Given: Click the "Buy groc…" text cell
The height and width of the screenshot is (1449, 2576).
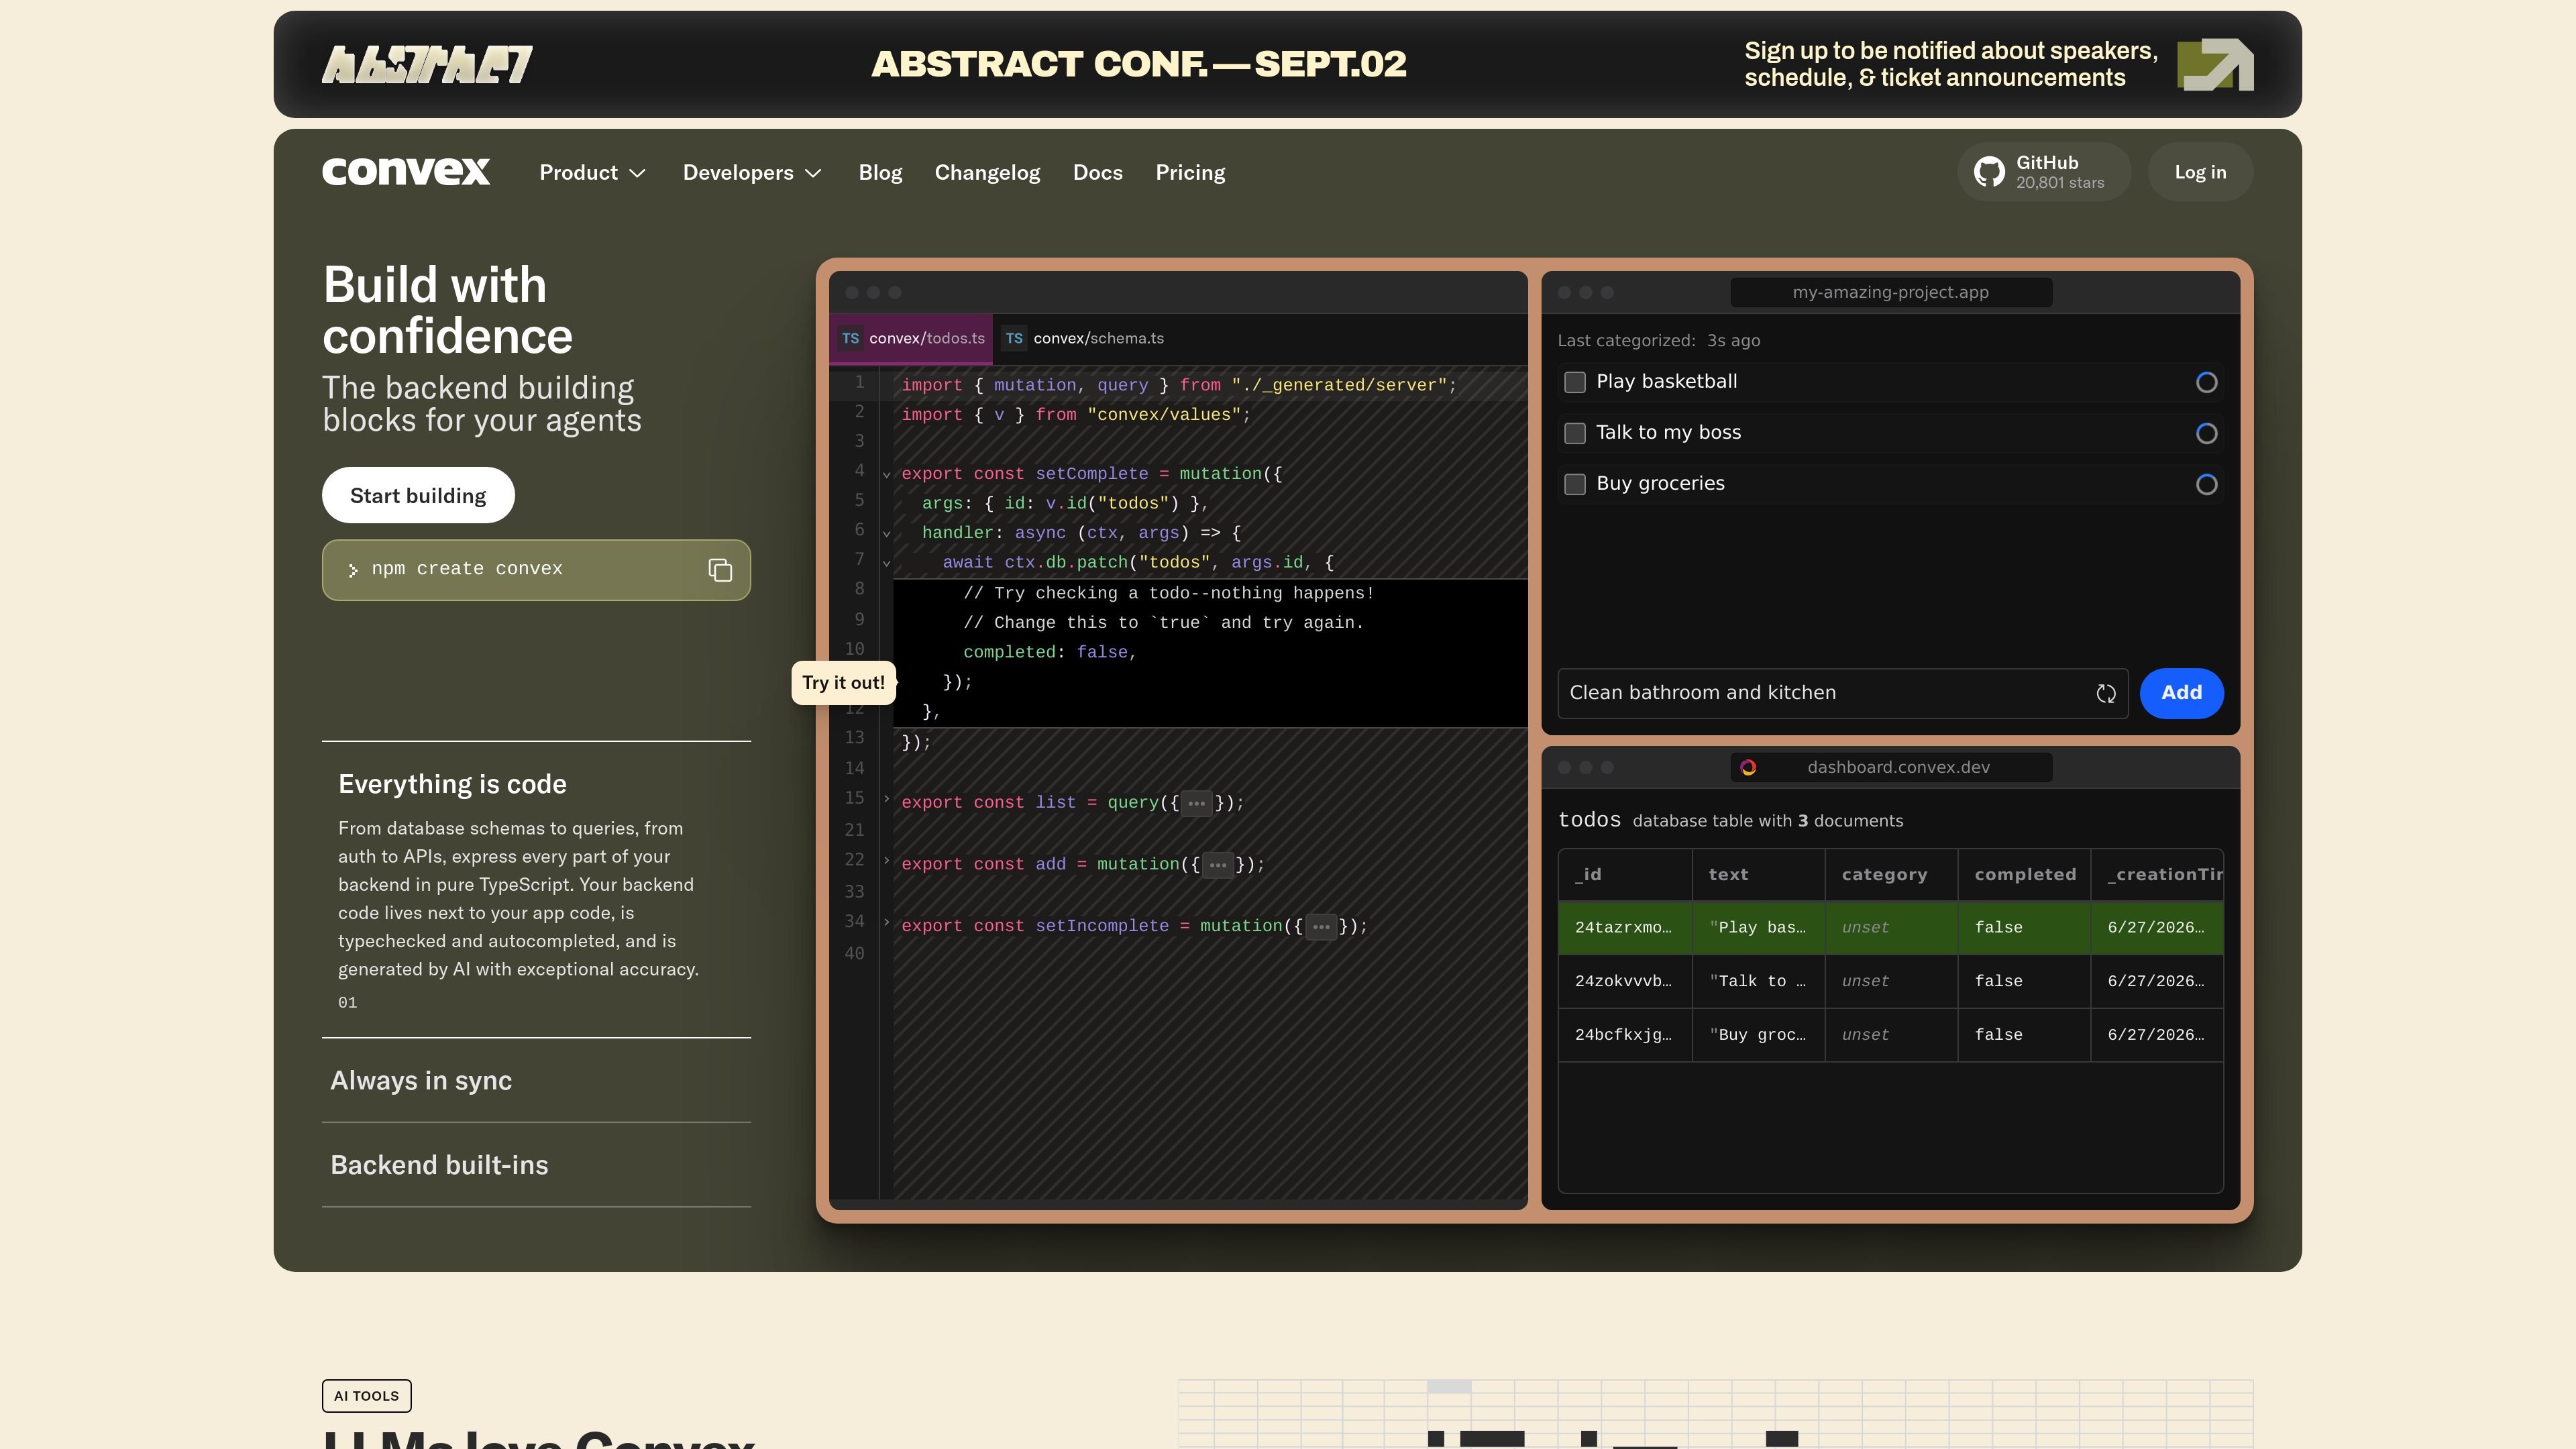Looking at the screenshot, I should point(1758,1035).
